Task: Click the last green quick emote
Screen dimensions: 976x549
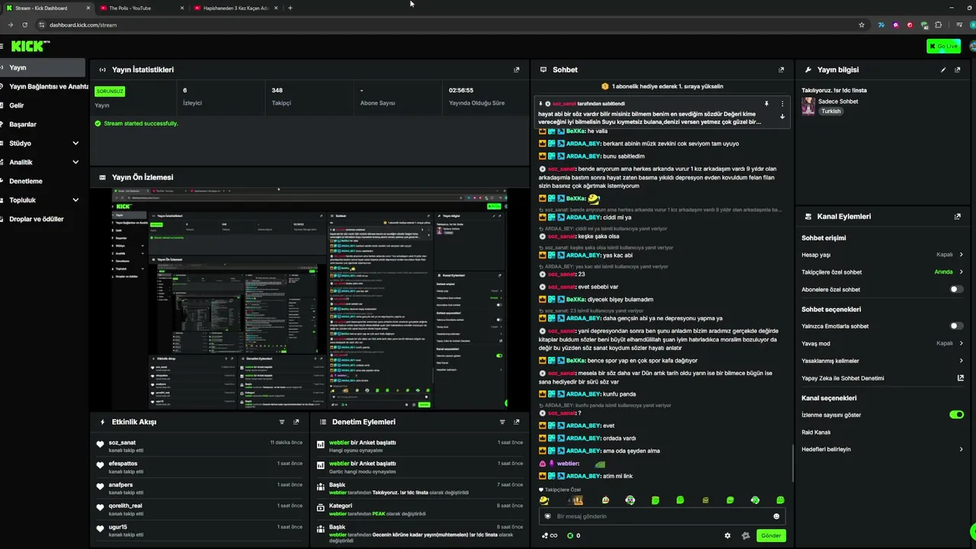Action: pos(780,500)
